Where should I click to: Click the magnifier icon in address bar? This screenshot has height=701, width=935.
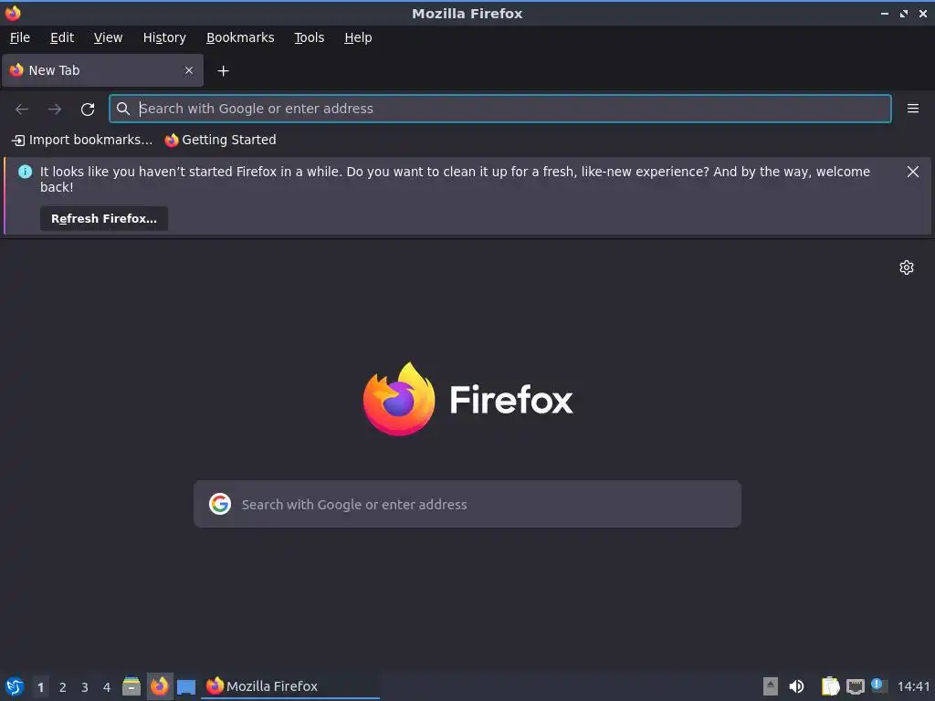click(123, 109)
